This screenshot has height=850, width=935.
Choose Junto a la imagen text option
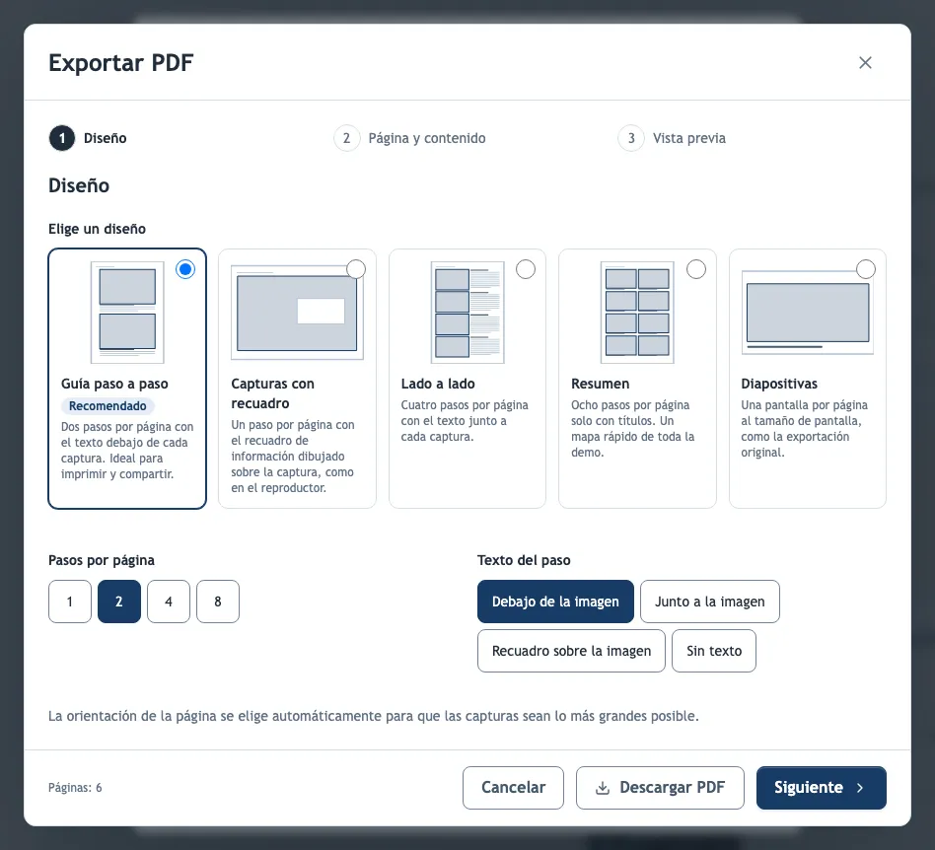709,602
